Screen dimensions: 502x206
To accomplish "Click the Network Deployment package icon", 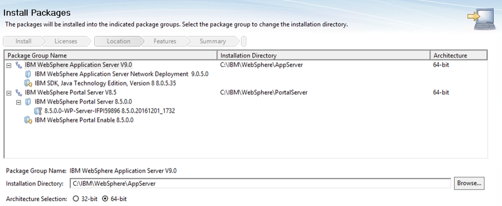I will click(x=28, y=74).
